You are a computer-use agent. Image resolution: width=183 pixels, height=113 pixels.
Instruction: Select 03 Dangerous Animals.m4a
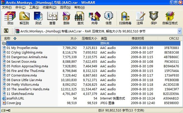pyautogui.click(x=27, y=57)
